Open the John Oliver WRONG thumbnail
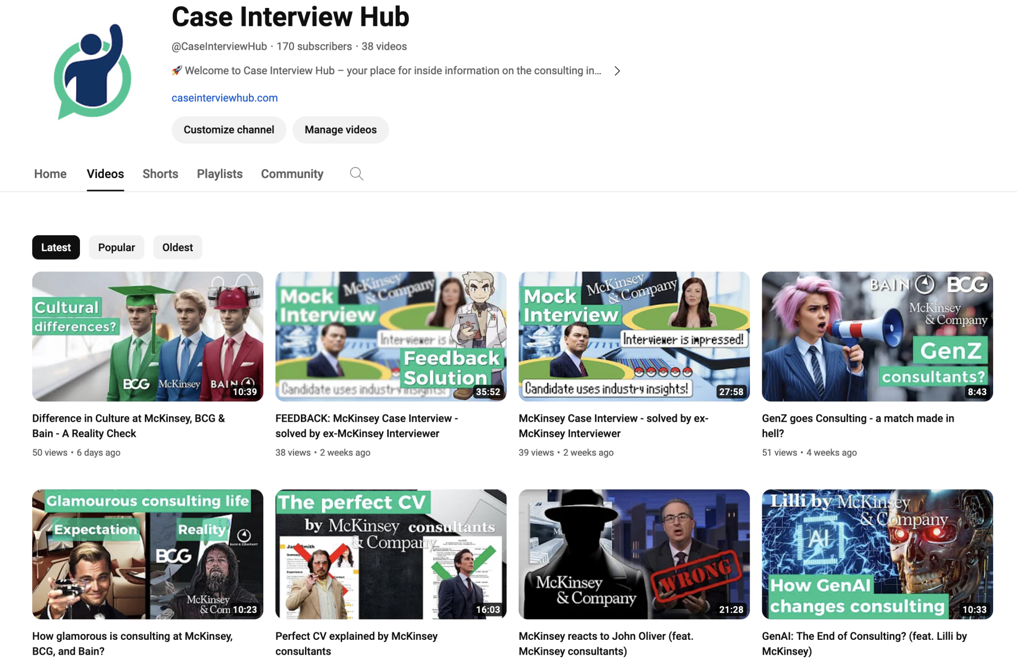Screen dimensions: 1017x661 [634, 554]
